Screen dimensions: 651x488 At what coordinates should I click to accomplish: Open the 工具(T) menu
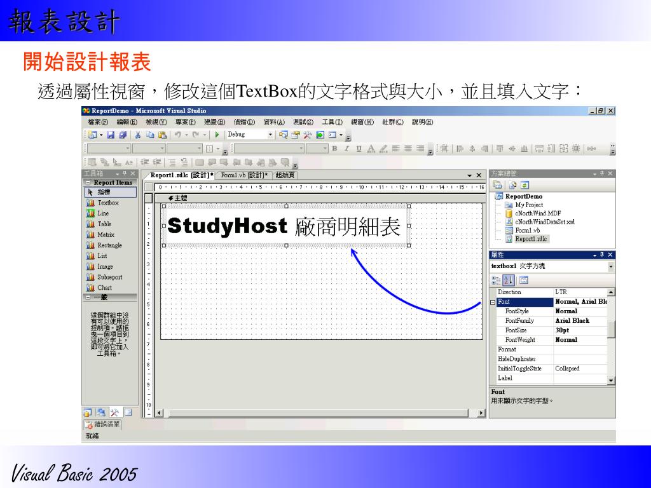tap(332, 122)
